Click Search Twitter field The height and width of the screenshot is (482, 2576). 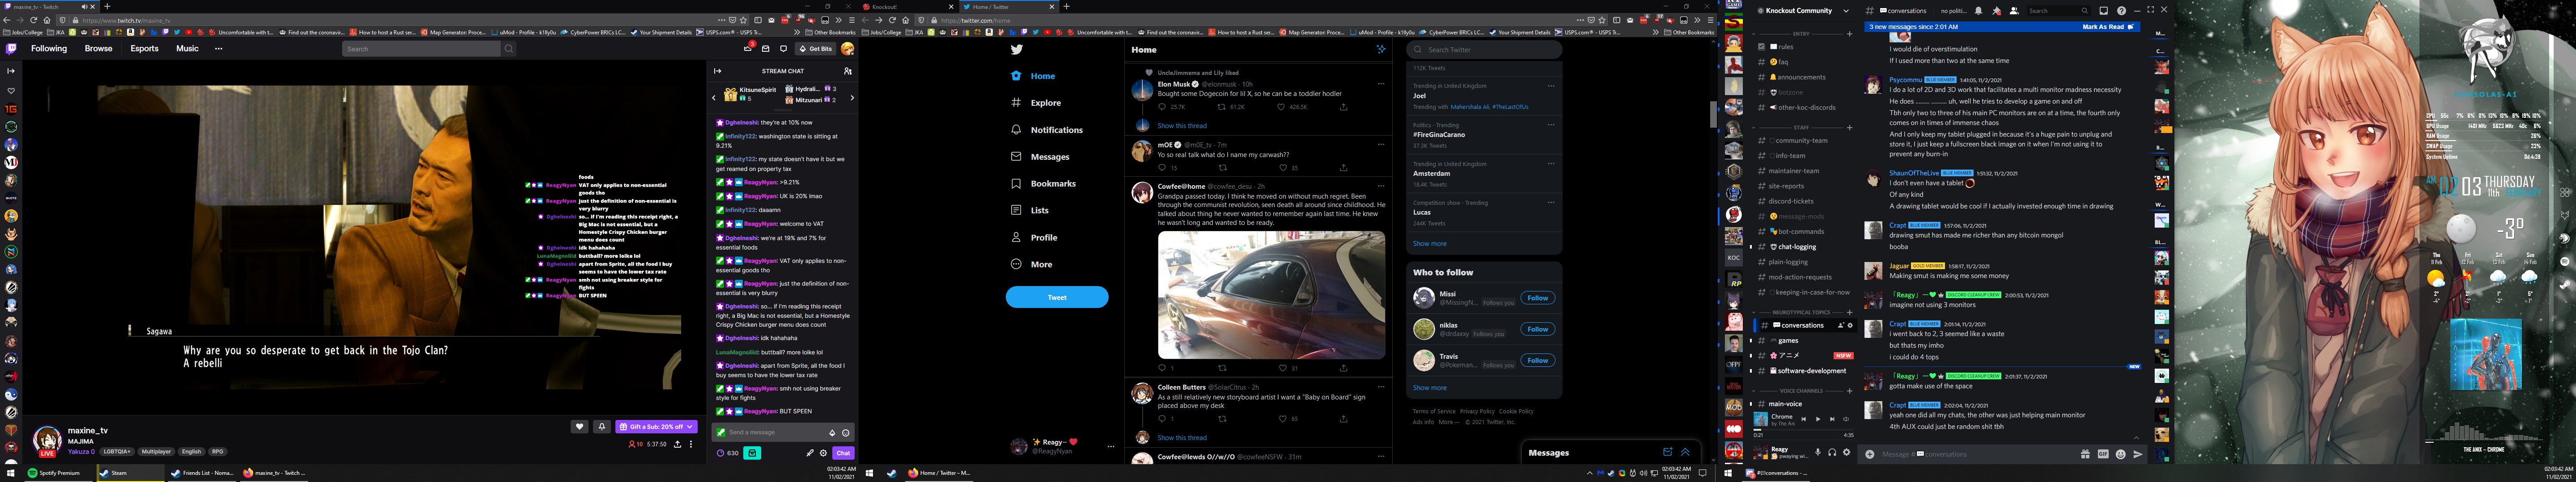tap(1484, 49)
